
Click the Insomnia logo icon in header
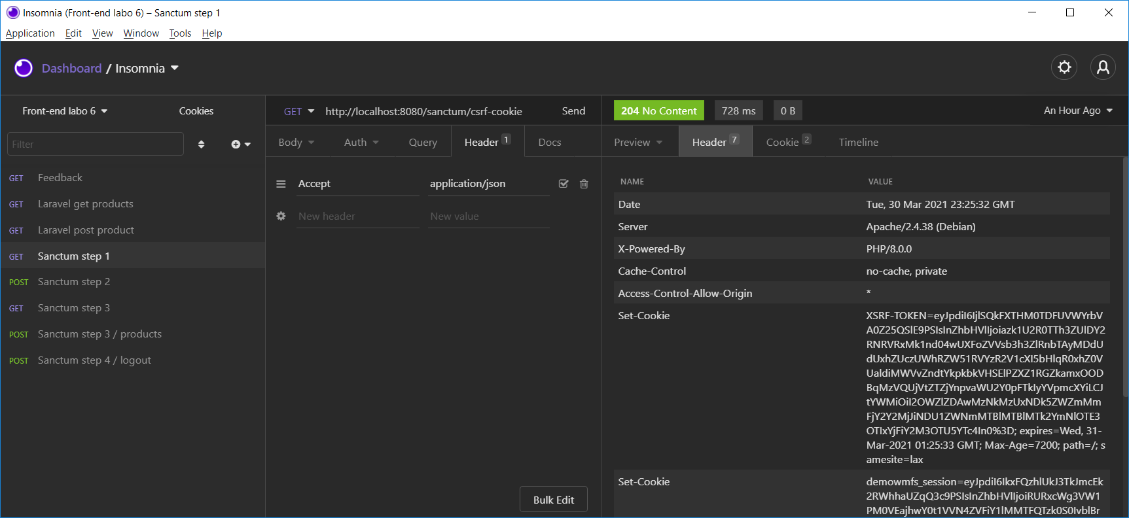[24, 68]
